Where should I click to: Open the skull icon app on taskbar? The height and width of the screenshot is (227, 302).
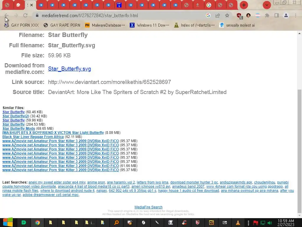click(170, 223)
